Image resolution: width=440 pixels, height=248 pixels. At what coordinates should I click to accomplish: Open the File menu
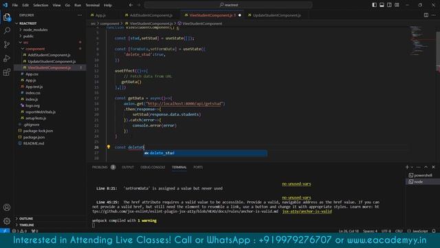15,5
